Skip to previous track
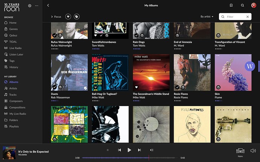This screenshot has width=260, height=162. coord(119,150)
